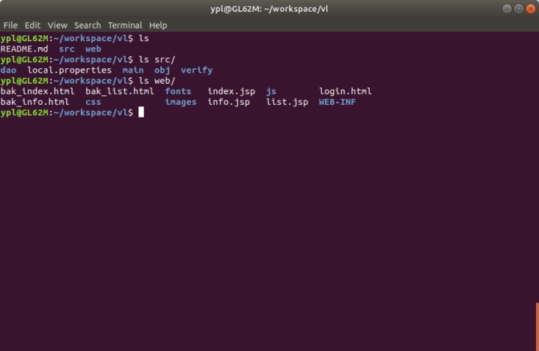
Task: Open the View menu
Action: tap(58, 25)
